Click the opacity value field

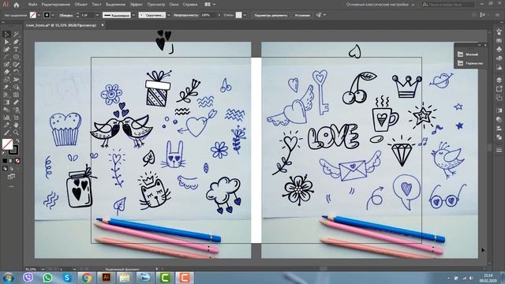click(x=209, y=15)
